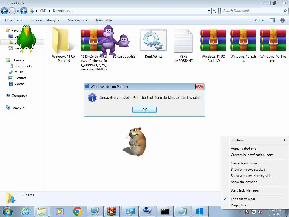
Task: Switch to the Notepad taskbar icon
Action: [182, 211]
